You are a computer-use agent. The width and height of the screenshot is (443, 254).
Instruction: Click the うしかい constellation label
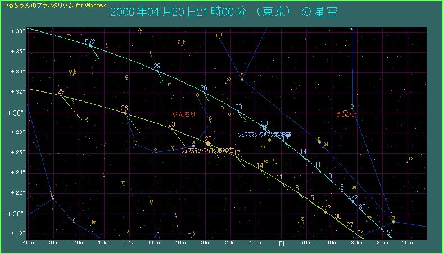pyautogui.click(x=346, y=114)
